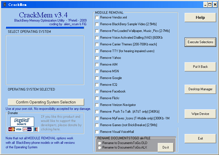Launch Desktop Manager
Screen dimensions: 219x155
200,89
